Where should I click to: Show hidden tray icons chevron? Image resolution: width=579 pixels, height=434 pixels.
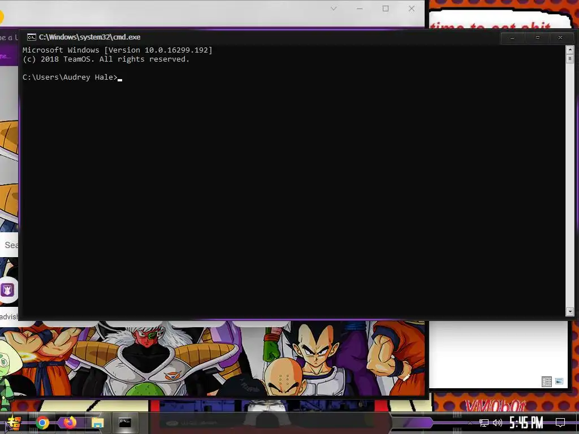(x=470, y=423)
